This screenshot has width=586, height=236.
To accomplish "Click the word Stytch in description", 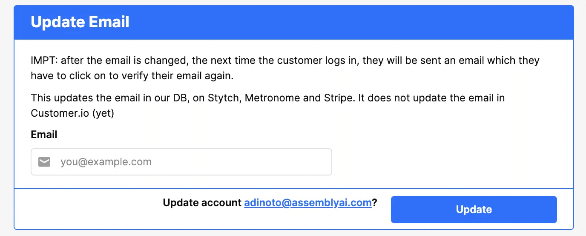I will click(x=224, y=98).
